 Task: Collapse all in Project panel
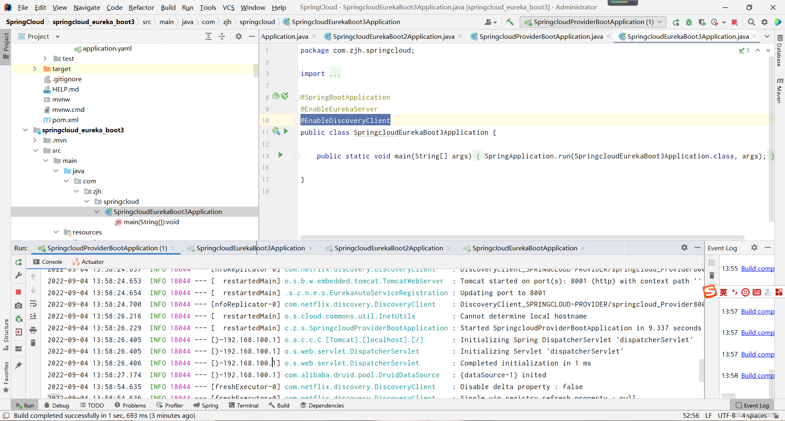tap(222, 36)
